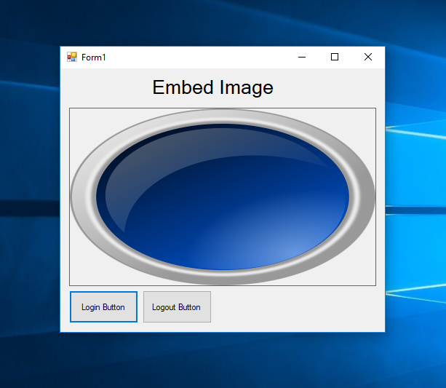Close the Form1 window

click(x=368, y=58)
